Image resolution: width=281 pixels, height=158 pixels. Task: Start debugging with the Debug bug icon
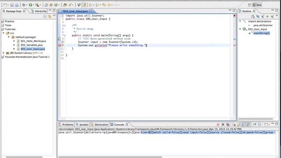24,5
